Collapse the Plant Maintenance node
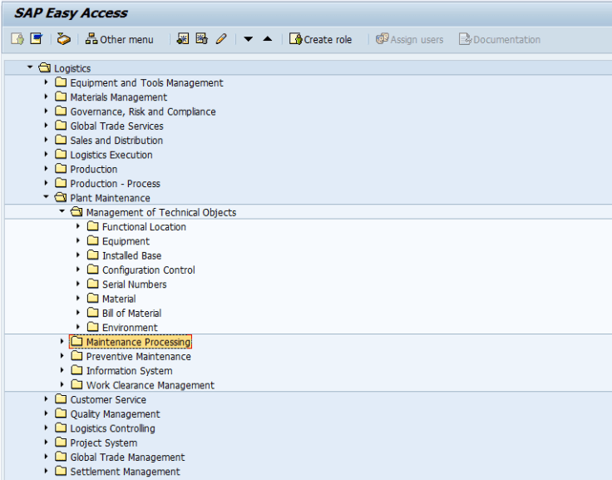 pos(47,198)
